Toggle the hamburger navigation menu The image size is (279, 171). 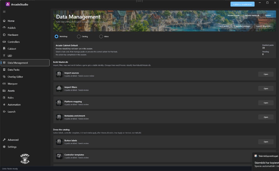click(x=4, y=12)
